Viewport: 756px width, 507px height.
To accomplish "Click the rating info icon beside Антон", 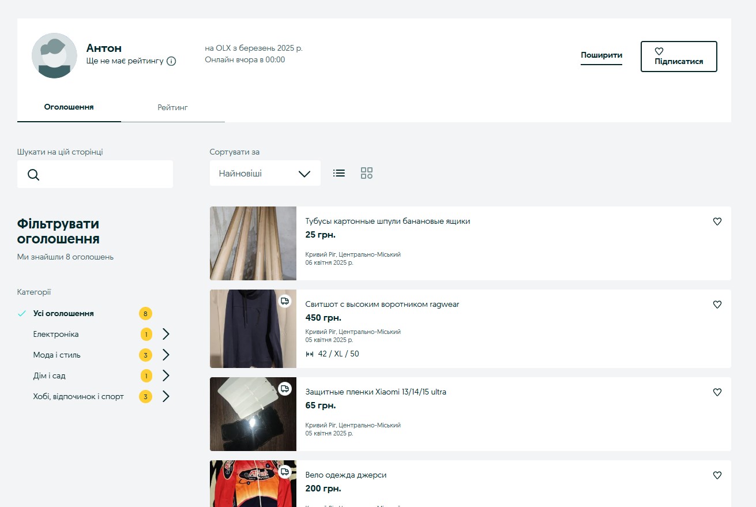I will pos(171,61).
